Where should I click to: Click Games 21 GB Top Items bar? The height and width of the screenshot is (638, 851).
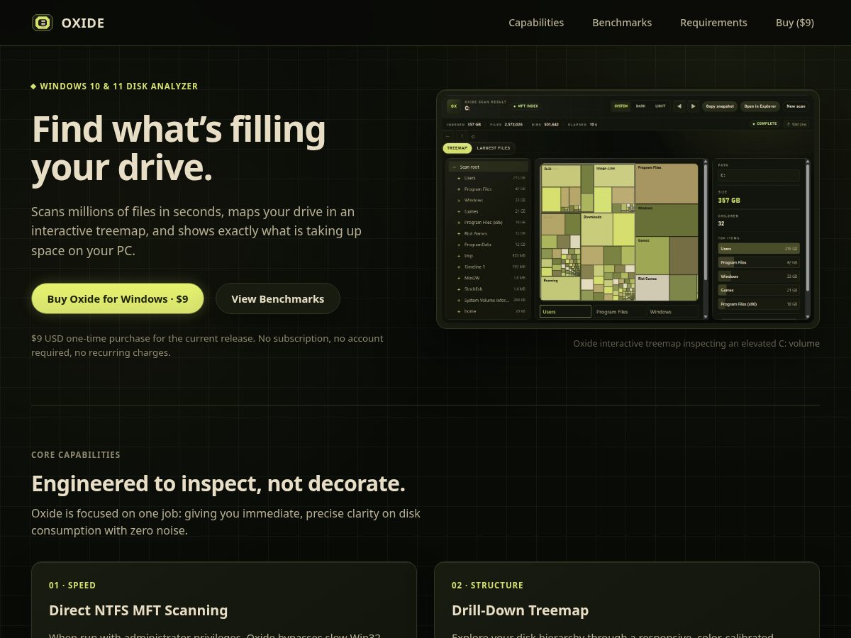(759, 290)
